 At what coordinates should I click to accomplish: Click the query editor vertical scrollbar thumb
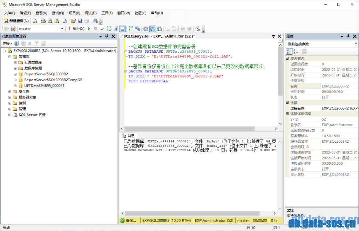280,72
